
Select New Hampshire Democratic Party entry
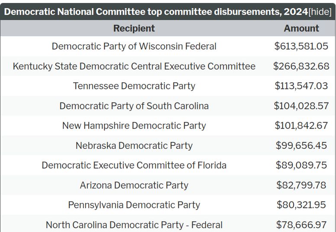134,125
